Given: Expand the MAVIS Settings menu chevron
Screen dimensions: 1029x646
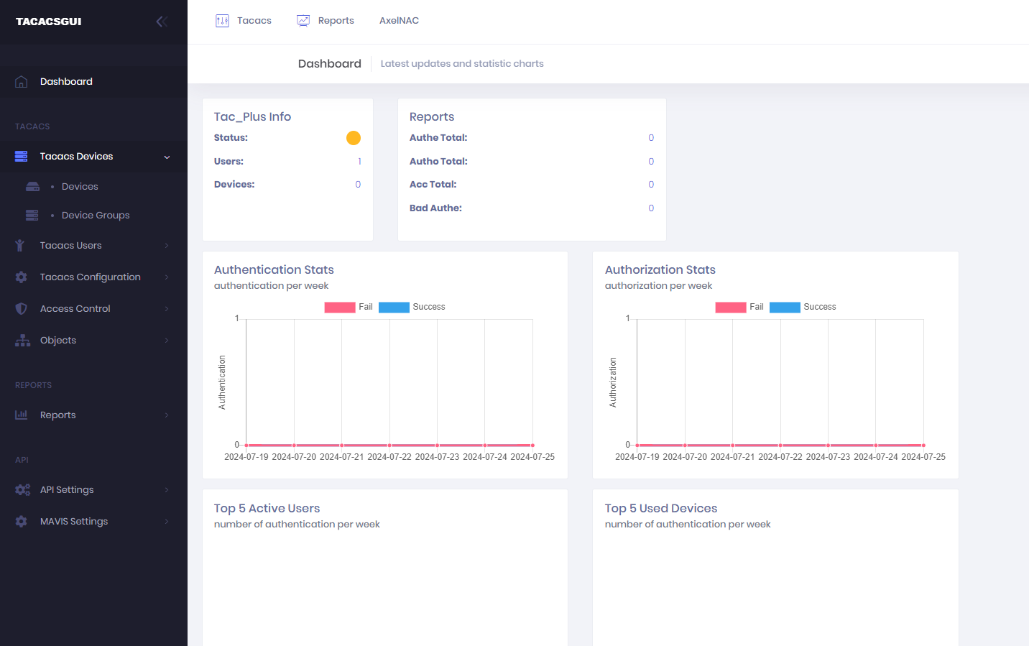Looking at the screenshot, I should [x=167, y=522].
